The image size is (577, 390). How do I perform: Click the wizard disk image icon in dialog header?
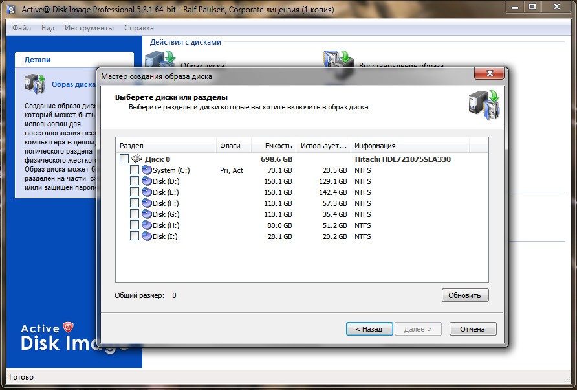(x=484, y=105)
